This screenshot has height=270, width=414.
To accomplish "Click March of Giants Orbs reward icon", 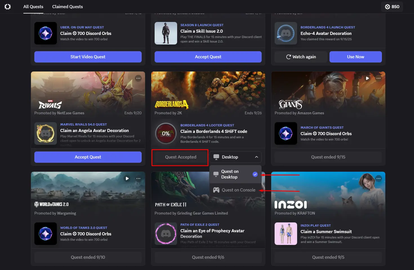I will click(286, 133).
